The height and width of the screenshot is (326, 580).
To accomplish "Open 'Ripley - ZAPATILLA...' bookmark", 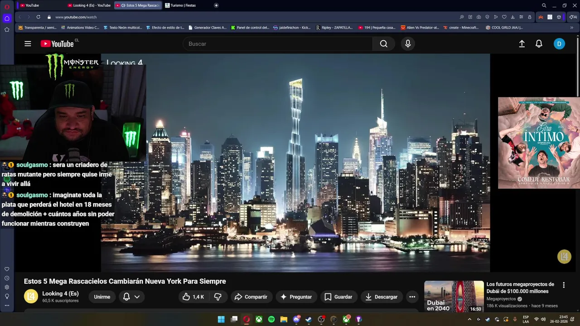I will pos(334,28).
